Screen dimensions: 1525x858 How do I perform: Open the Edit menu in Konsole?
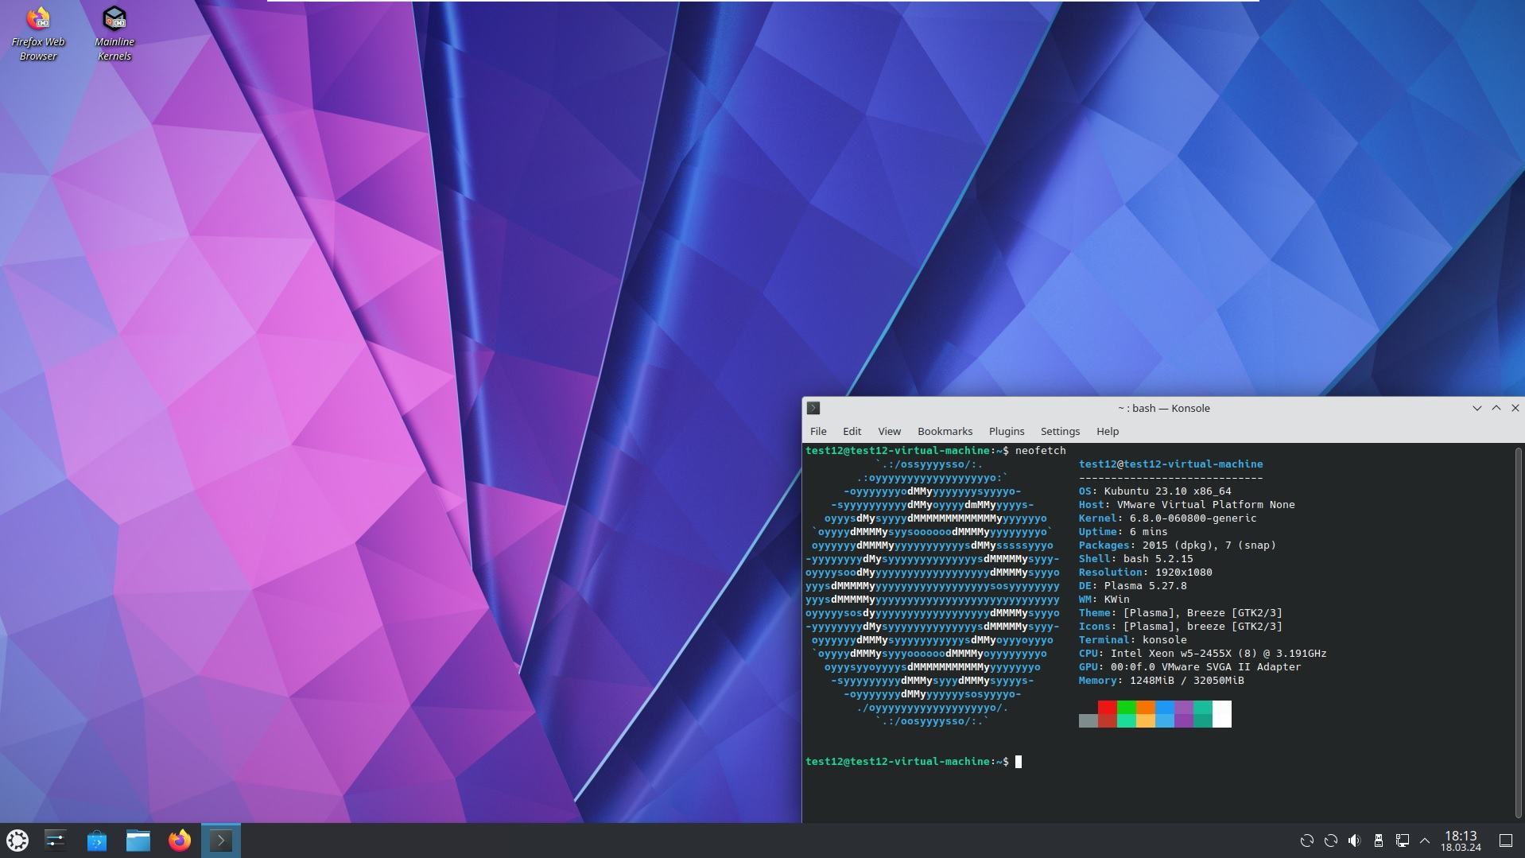point(852,431)
